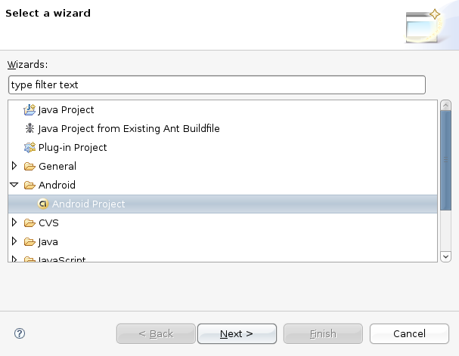The width and height of the screenshot is (459, 356).
Task: Click the Plug-in Project icon
Action: point(29,148)
